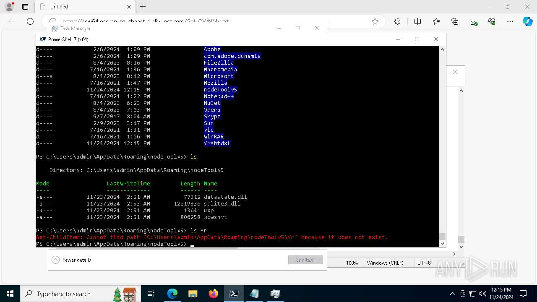Click the PowerShell 7 title icon
Image resolution: width=537 pixels, height=302 pixels.
pyautogui.click(x=42, y=39)
